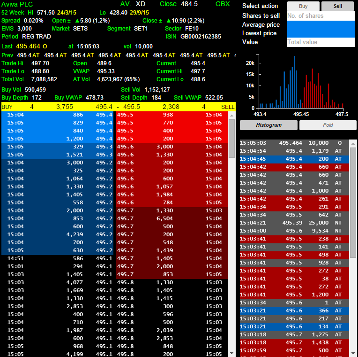Click the 15:04:00 trade of 9,534 NT

coord(294,231)
